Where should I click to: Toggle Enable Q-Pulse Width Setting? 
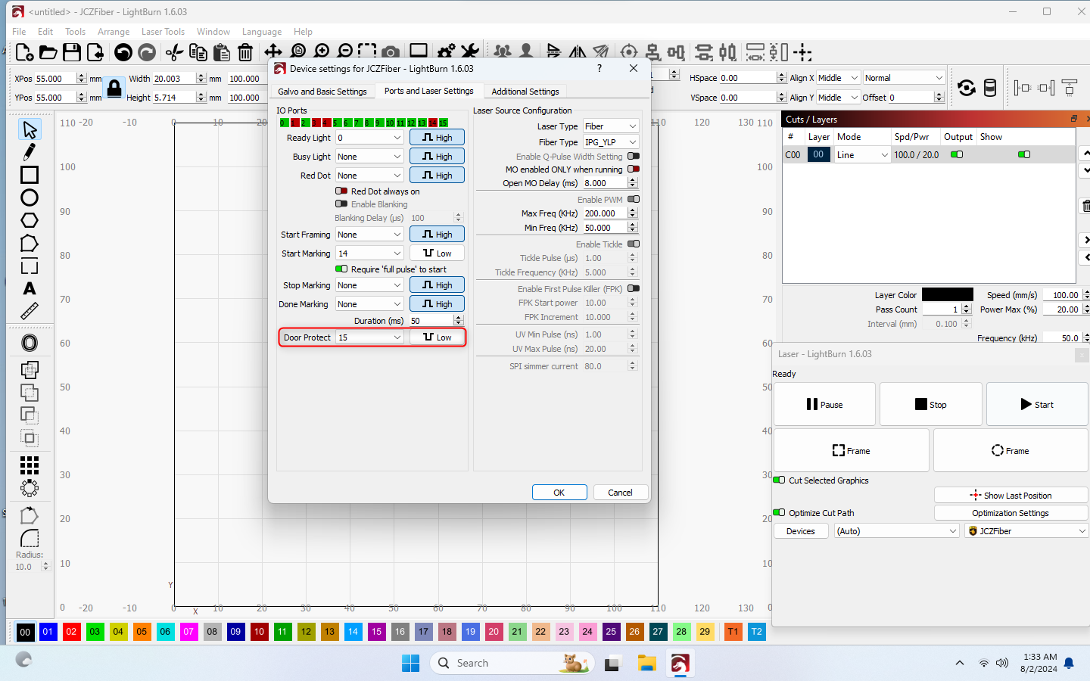pos(634,157)
